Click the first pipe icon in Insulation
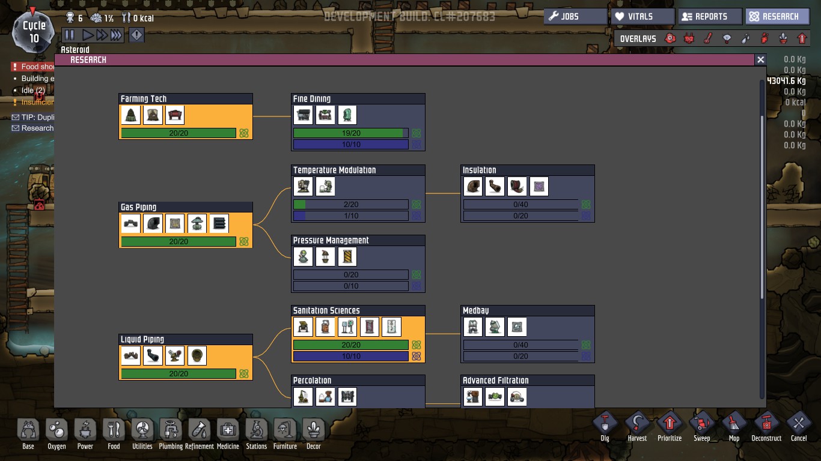 pos(473,187)
